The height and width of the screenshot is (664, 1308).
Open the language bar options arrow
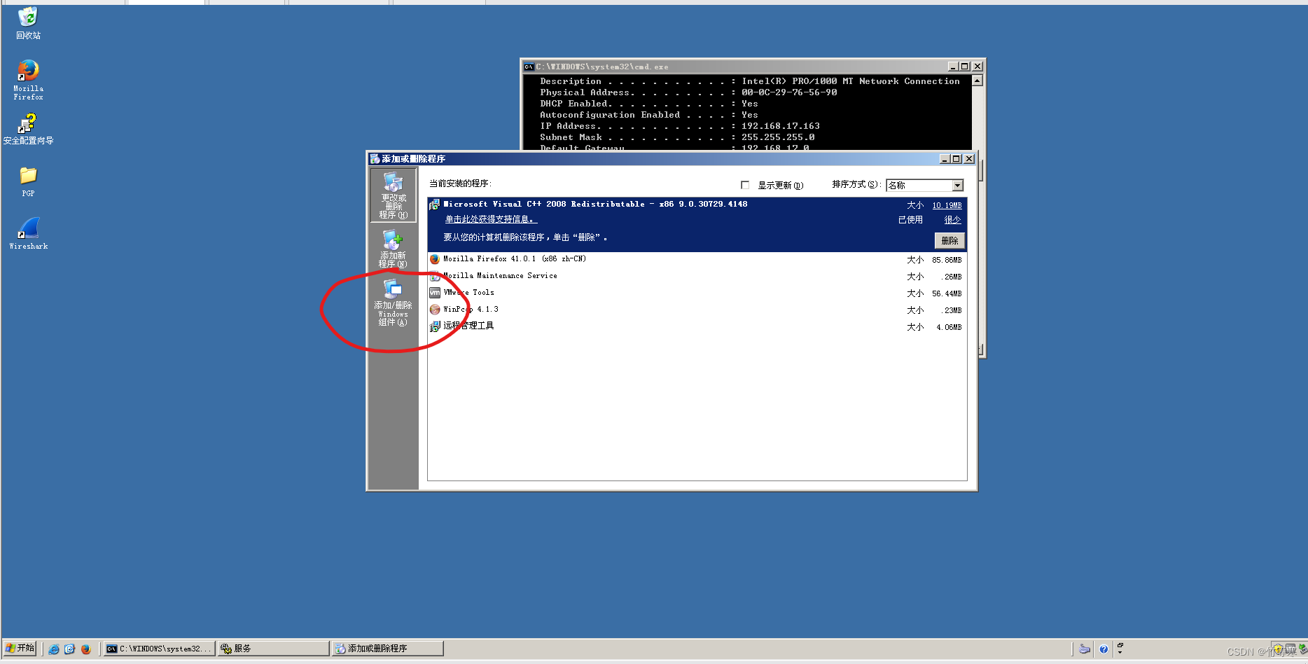[1120, 653]
